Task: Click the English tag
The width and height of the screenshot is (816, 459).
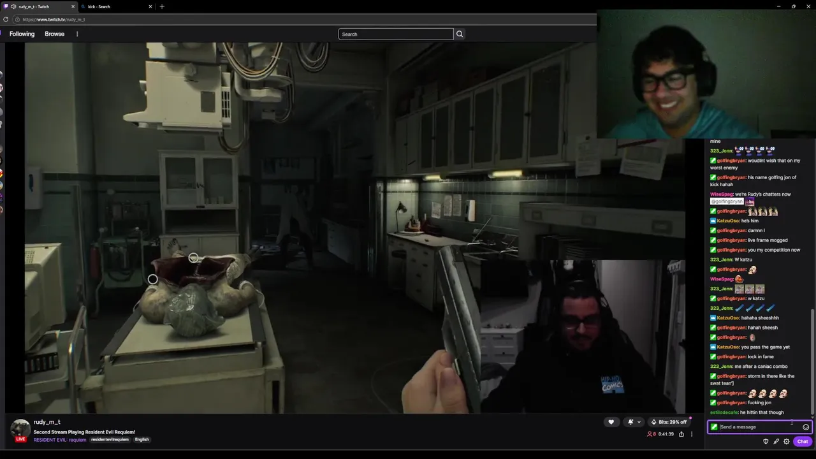Action: click(x=142, y=439)
